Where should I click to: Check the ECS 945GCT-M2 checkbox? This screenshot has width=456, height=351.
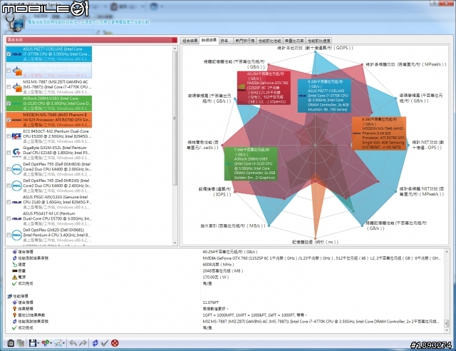coord(9,136)
